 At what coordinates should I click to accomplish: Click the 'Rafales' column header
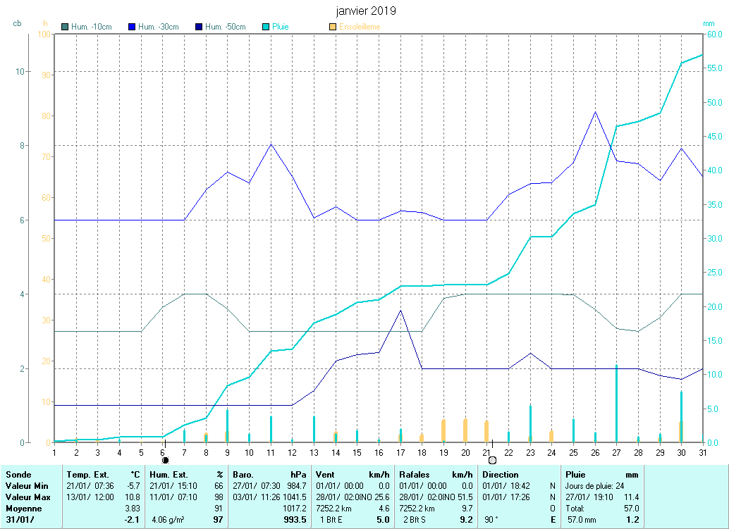pos(415,475)
